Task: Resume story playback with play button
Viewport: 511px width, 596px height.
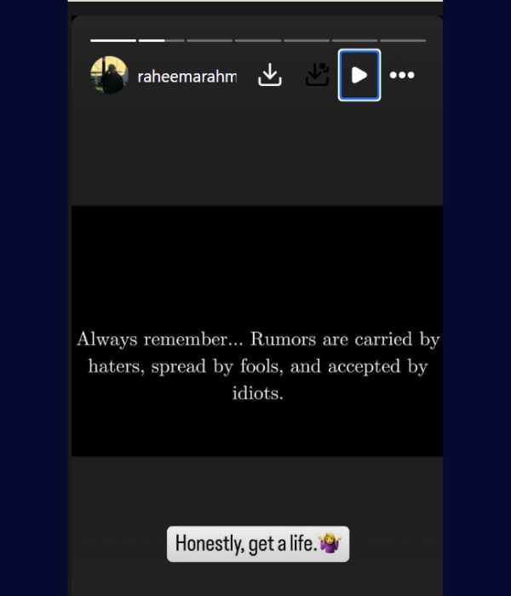Action: pos(359,75)
